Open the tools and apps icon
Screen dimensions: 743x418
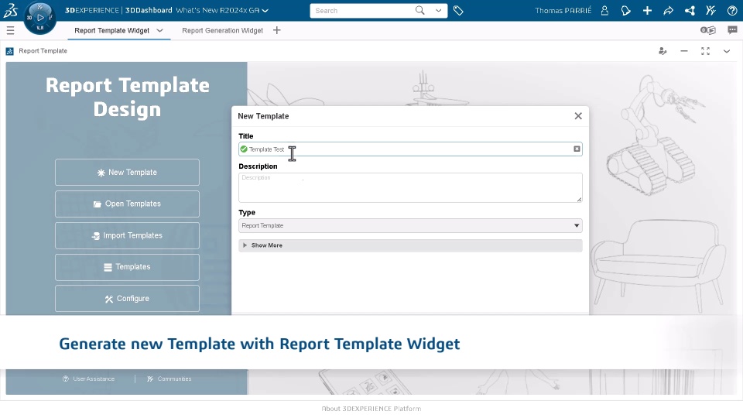710,10
